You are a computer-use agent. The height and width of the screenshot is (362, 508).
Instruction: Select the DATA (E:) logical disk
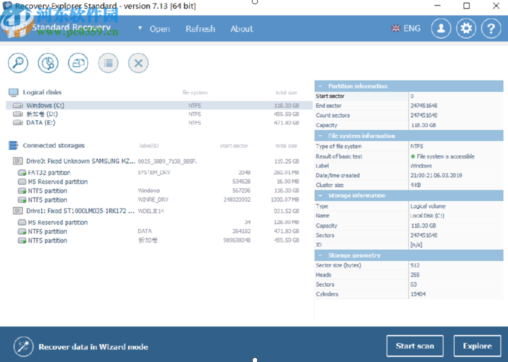tap(41, 122)
